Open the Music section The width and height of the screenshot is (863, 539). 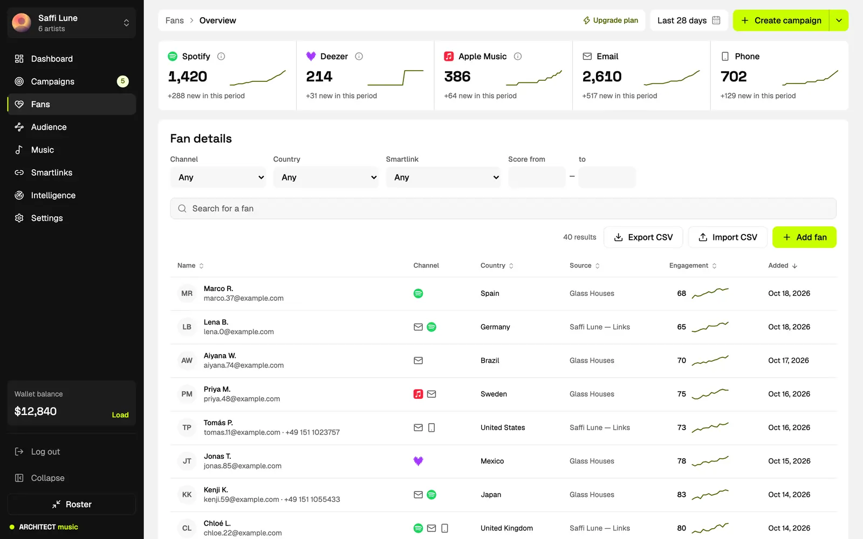pyautogui.click(x=71, y=150)
